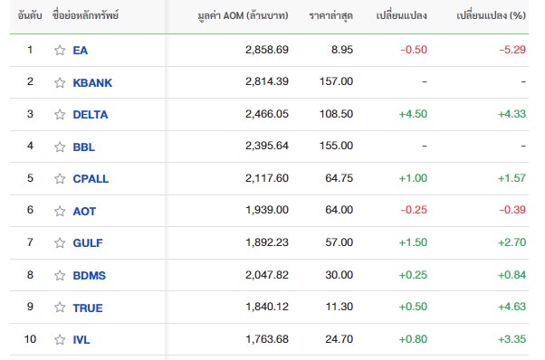The height and width of the screenshot is (360, 545).
Task: Toggle the favorite star for BDMS
Action: point(60,275)
